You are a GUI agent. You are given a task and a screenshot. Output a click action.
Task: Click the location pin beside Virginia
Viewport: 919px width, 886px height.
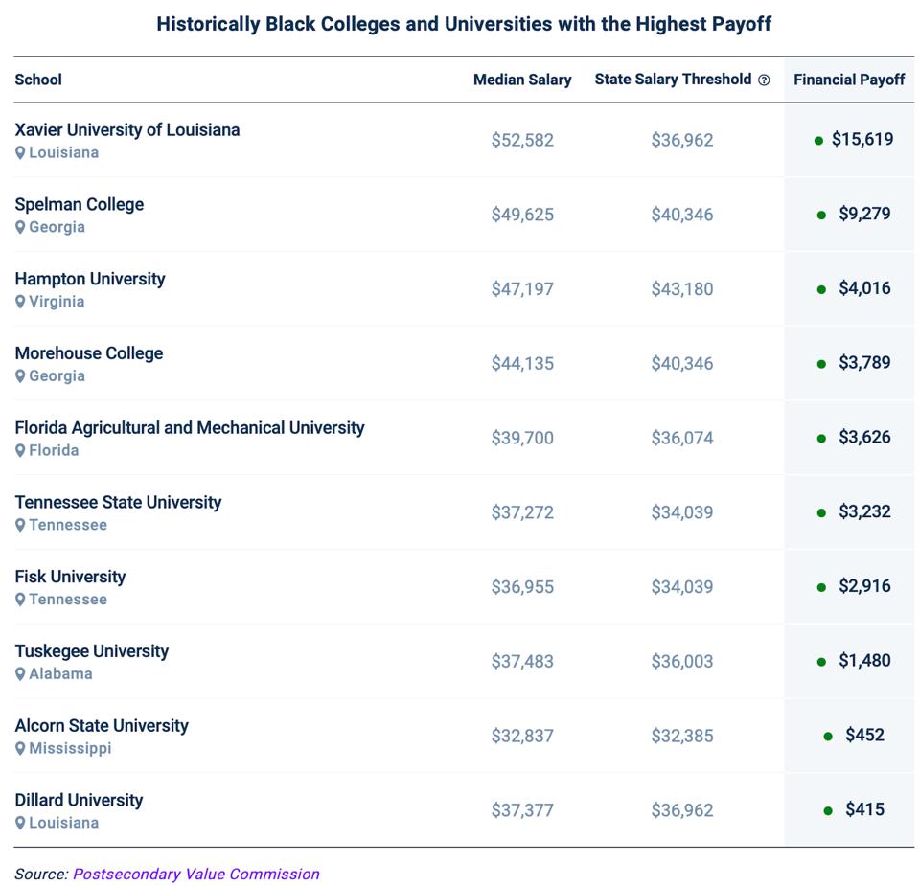pos(20,302)
